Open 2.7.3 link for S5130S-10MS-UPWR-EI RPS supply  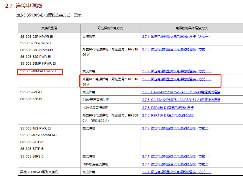[x=177, y=79]
